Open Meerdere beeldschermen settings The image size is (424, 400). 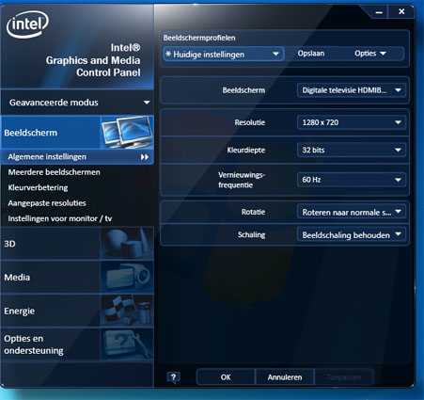point(55,172)
